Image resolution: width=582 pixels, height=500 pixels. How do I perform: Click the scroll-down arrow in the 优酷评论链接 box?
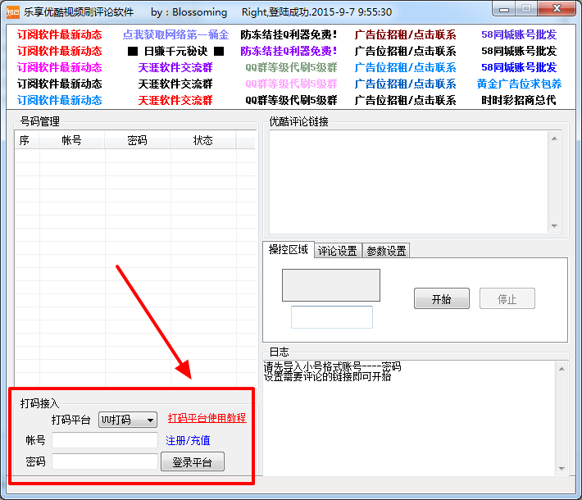pos(555,227)
